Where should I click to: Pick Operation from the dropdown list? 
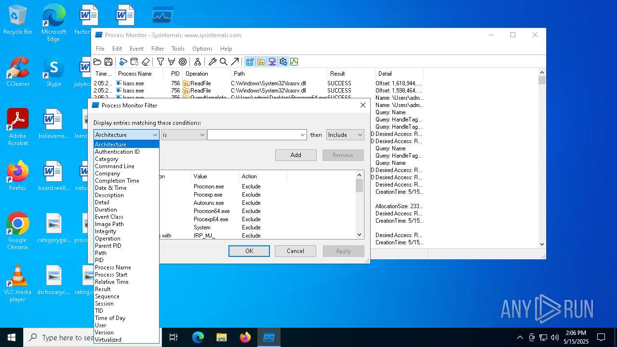(126, 239)
